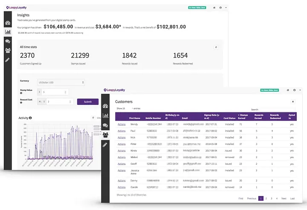307x210 pixels.
Task: Click refresh icon in All time stats
Action: coord(216,47)
